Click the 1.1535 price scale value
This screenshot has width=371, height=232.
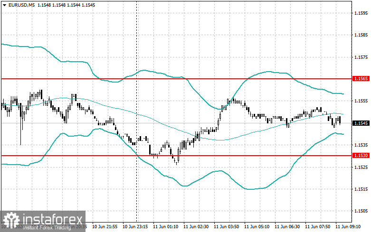click(x=361, y=145)
